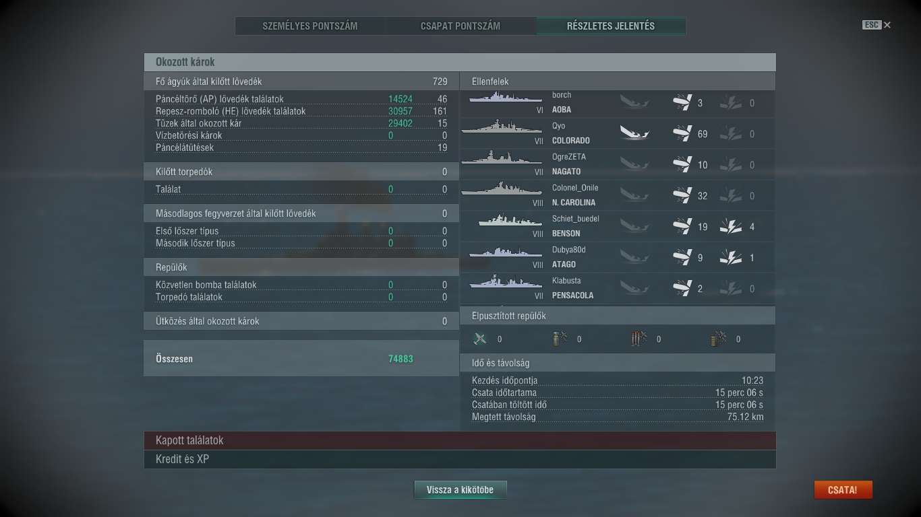921x517 pixels.
Task: Click the N. Carolina ship silhouette
Action: 502,189
